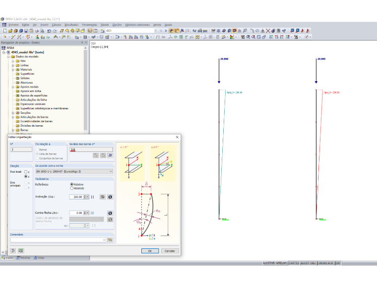The image size is (377, 282).
Task: Click the RFEM app icon in menu bar
Action: point(4,25)
